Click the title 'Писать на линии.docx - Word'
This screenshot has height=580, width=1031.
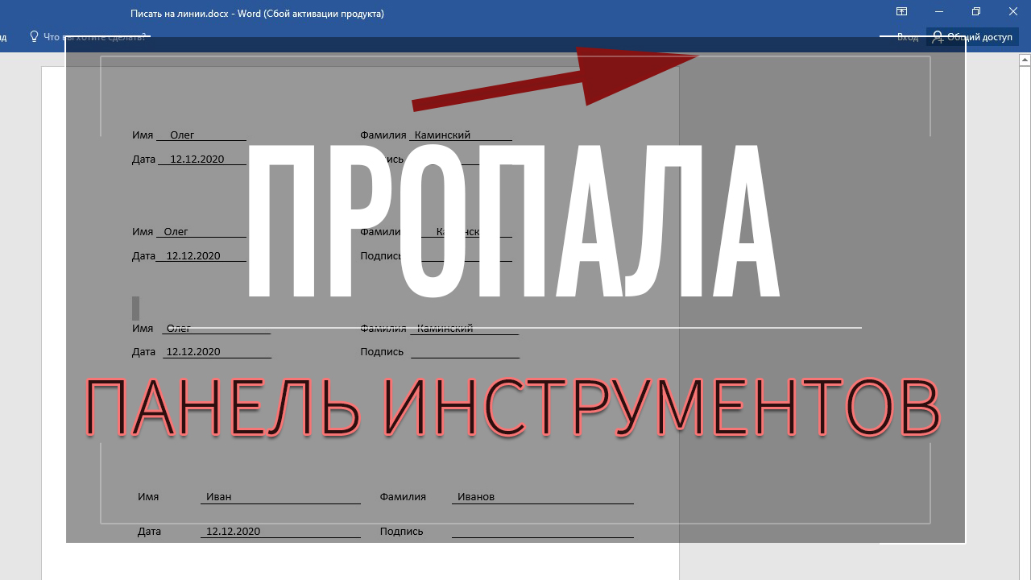point(196,14)
